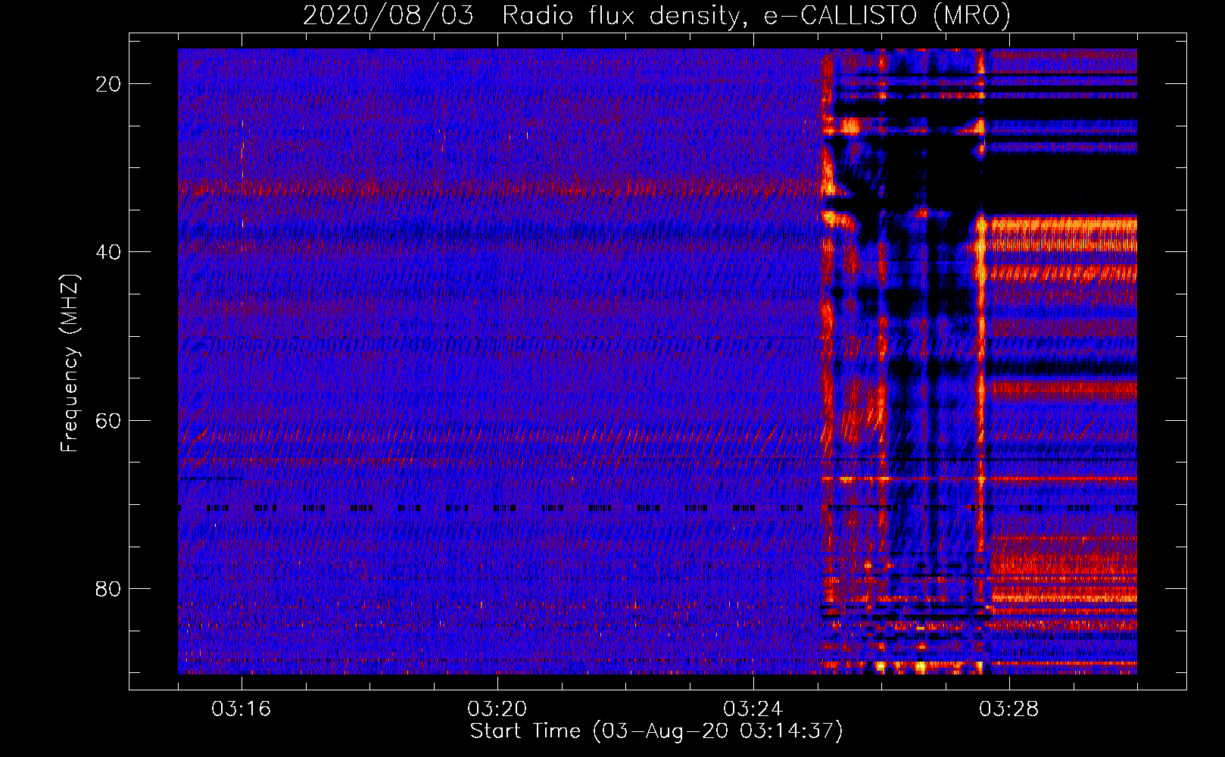Image resolution: width=1225 pixels, height=757 pixels.
Task: Click the 03:16 time tick label
Action: 242,709
